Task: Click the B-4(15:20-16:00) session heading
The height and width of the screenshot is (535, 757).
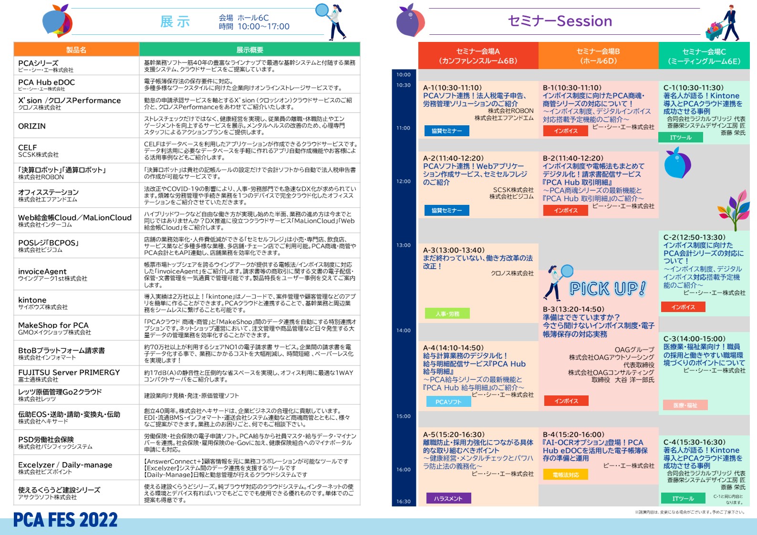Action: pyautogui.click(x=573, y=434)
